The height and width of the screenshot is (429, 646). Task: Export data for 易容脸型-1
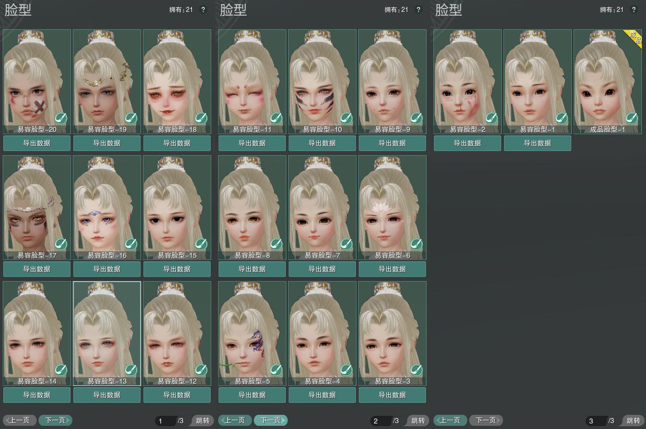coord(538,143)
